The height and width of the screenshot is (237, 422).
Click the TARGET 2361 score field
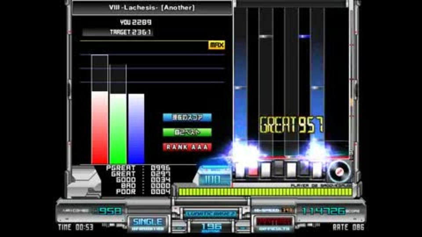point(118,32)
